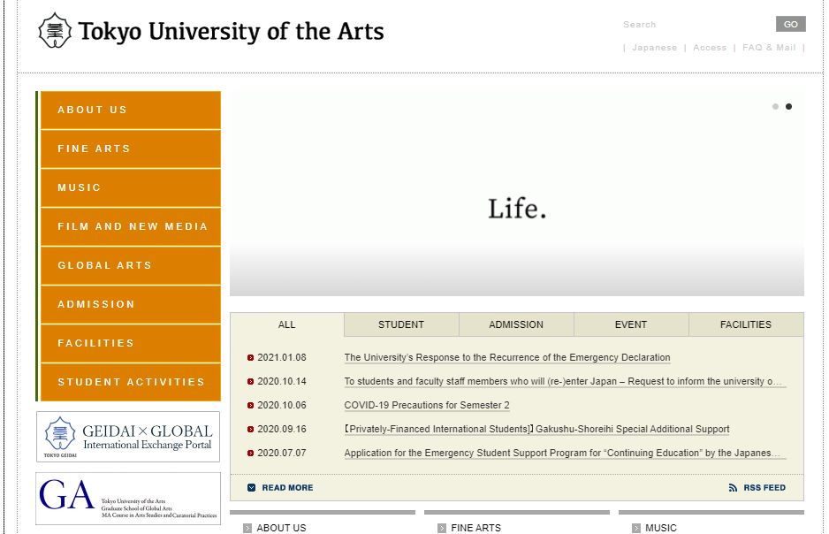The height and width of the screenshot is (534, 829).
Task: Open the FINE ARTS sidebar menu
Action: pyautogui.click(x=131, y=149)
